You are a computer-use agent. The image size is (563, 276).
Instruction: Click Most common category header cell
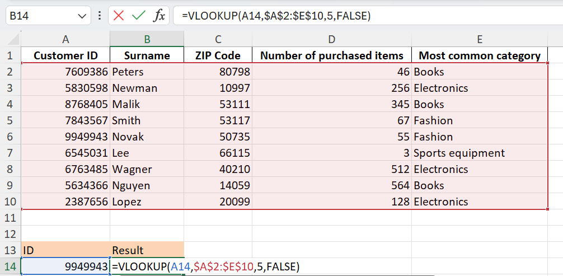coord(480,55)
